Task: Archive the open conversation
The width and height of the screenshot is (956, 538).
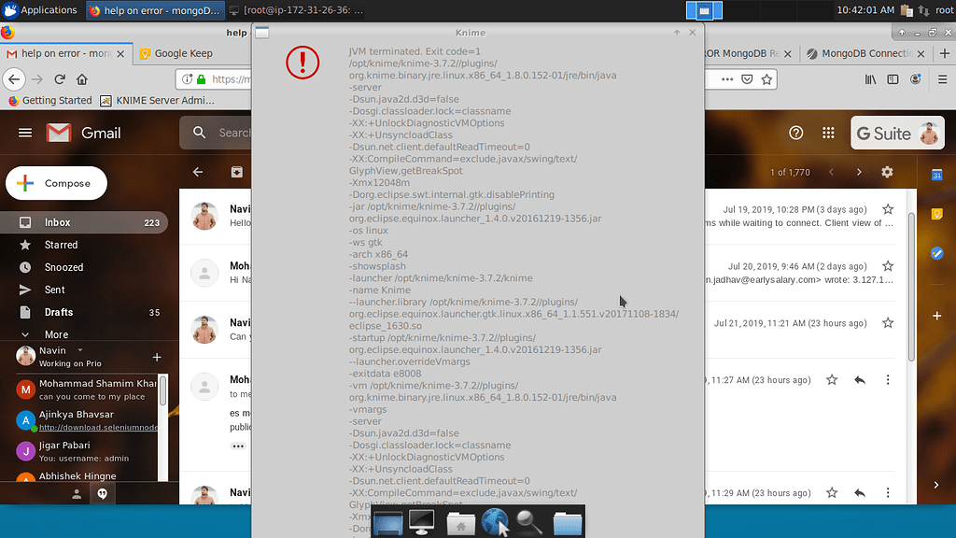Action: [237, 172]
